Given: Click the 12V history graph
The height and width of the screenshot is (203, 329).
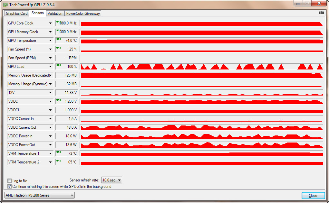Looking at the screenshot, I should pyautogui.click(x=202, y=93).
